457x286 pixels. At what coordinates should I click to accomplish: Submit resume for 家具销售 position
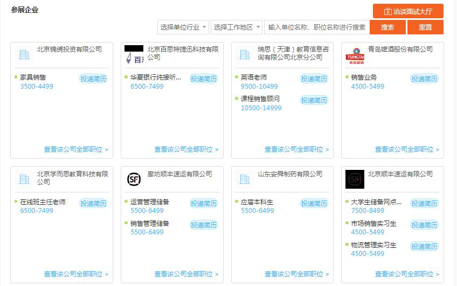tap(94, 79)
